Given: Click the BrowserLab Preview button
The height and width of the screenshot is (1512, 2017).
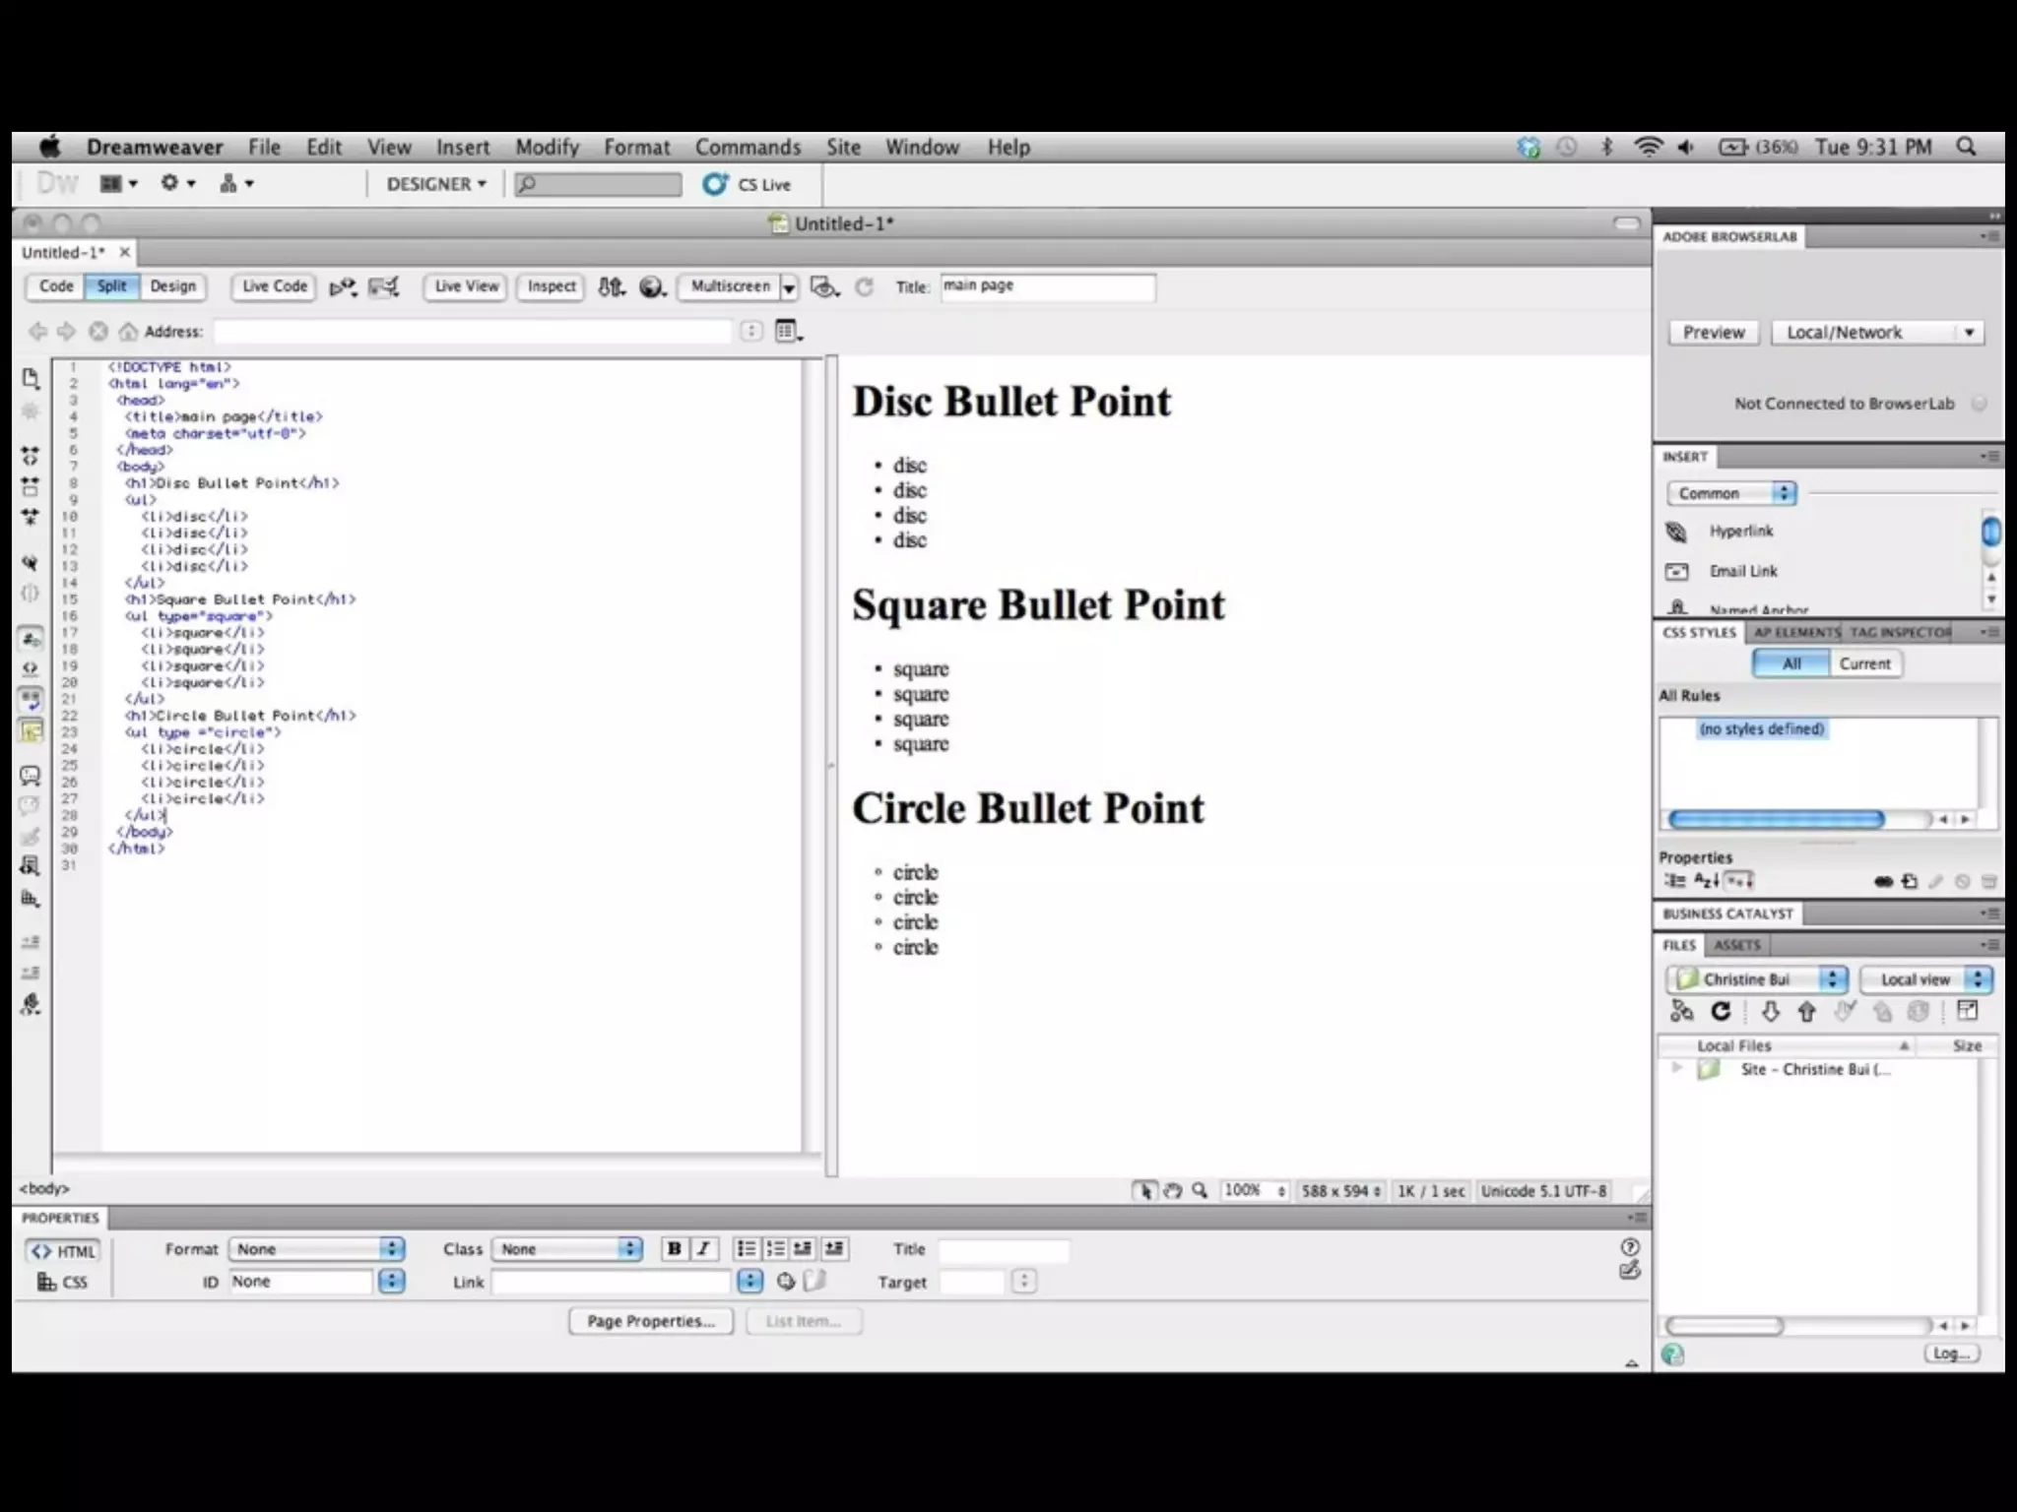Looking at the screenshot, I should pyautogui.click(x=1714, y=333).
